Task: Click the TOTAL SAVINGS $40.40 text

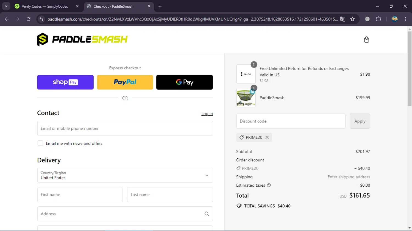Action: click(267, 206)
